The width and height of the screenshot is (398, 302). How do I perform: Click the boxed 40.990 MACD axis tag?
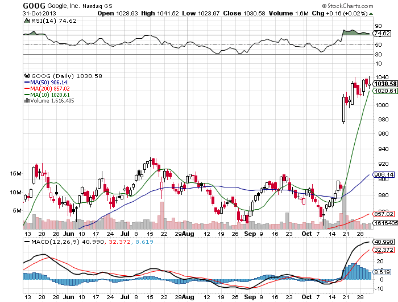(x=384, y=242)
